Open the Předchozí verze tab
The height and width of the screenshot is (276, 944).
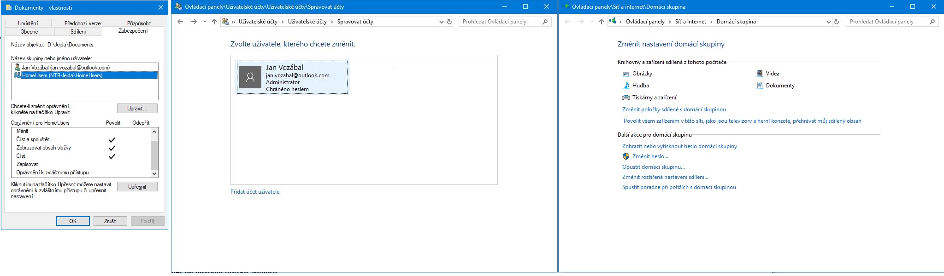pos(83,23)
